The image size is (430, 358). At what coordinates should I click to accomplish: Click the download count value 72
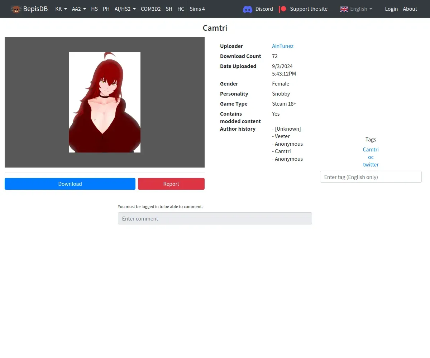[275, 56]
